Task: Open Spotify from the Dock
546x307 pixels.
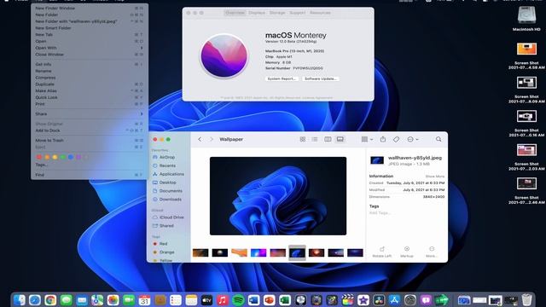Action: [238, 300]
